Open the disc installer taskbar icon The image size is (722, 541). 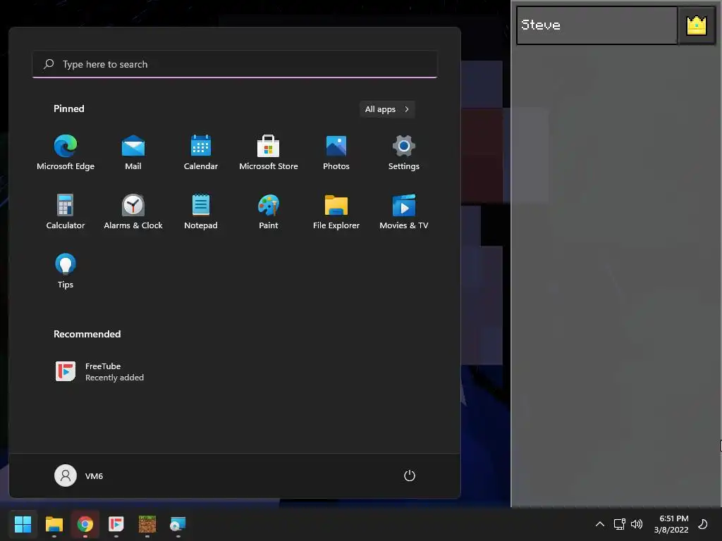(178, 524)
